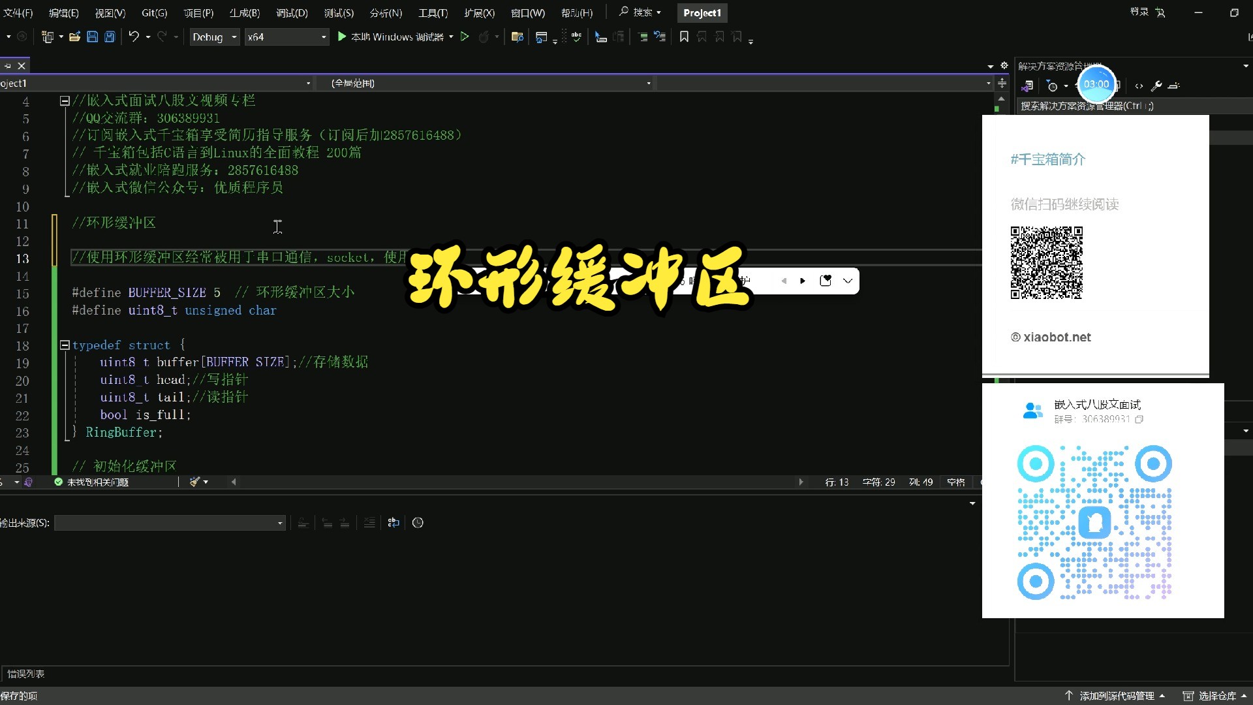Click the no issues found status indicator
The height and width of the screenshot is (705, 1253).
point(91,482)
